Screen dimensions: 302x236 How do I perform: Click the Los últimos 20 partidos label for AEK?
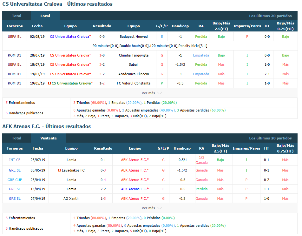270,138
